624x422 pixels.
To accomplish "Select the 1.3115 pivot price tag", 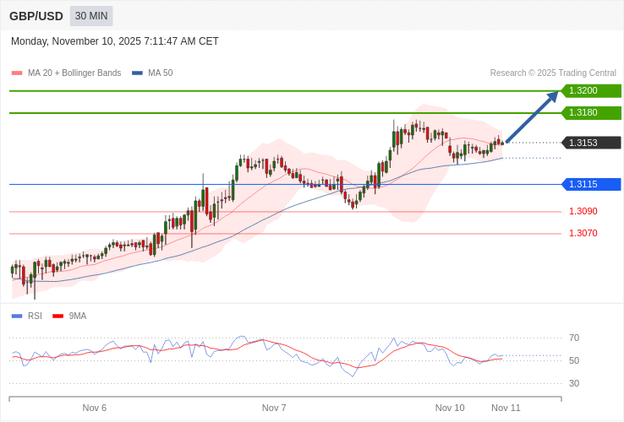I will point(591,184).
